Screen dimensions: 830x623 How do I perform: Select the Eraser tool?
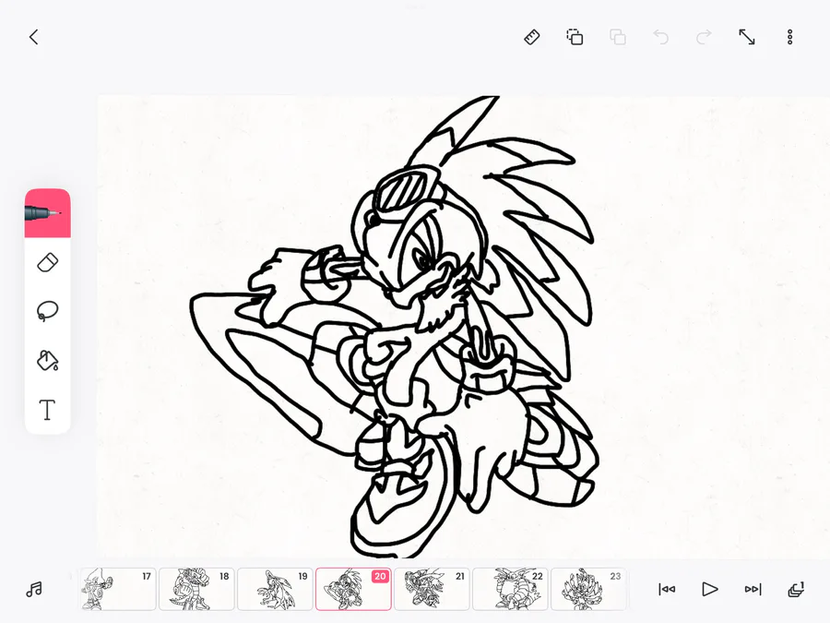[48, 263]
